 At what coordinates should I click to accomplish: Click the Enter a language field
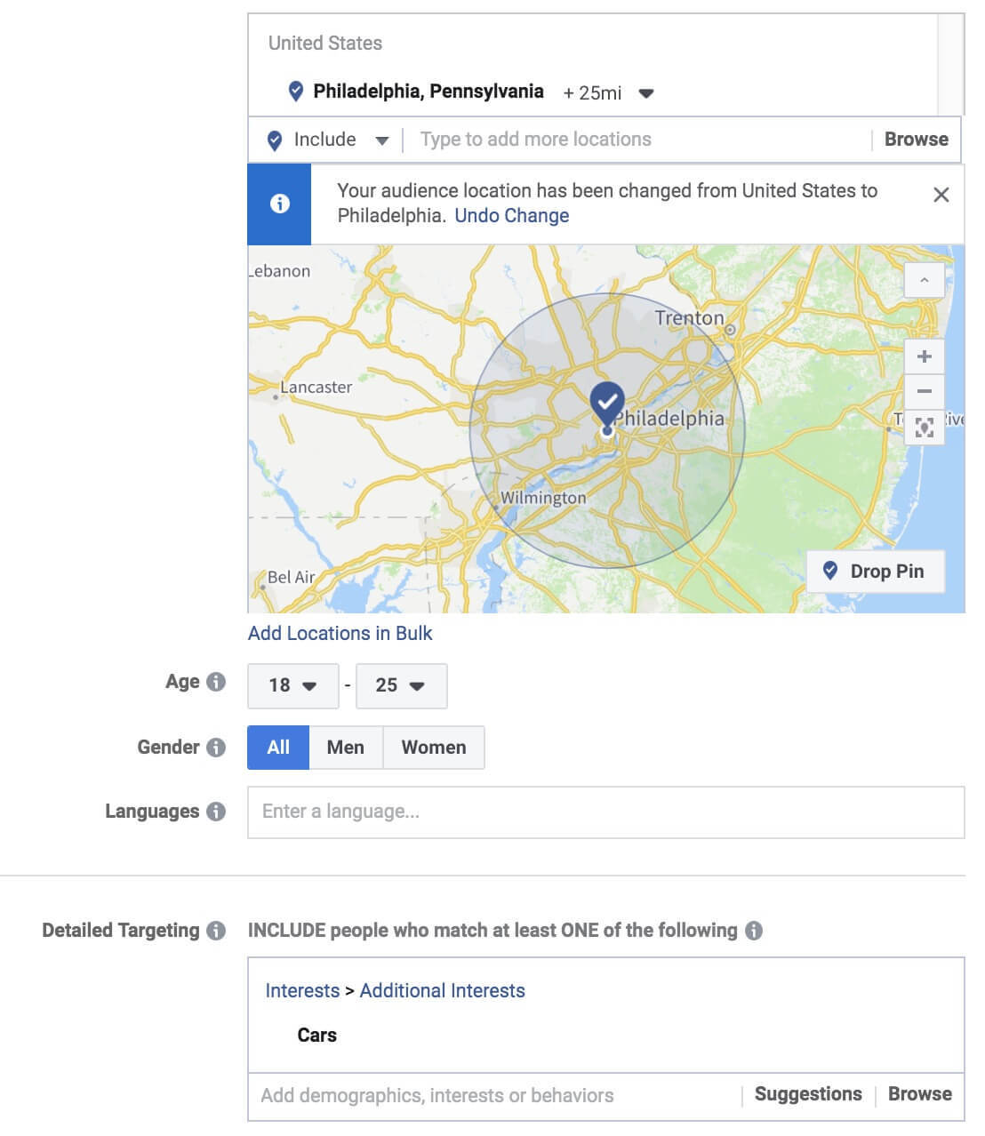[x=605, y=812]
